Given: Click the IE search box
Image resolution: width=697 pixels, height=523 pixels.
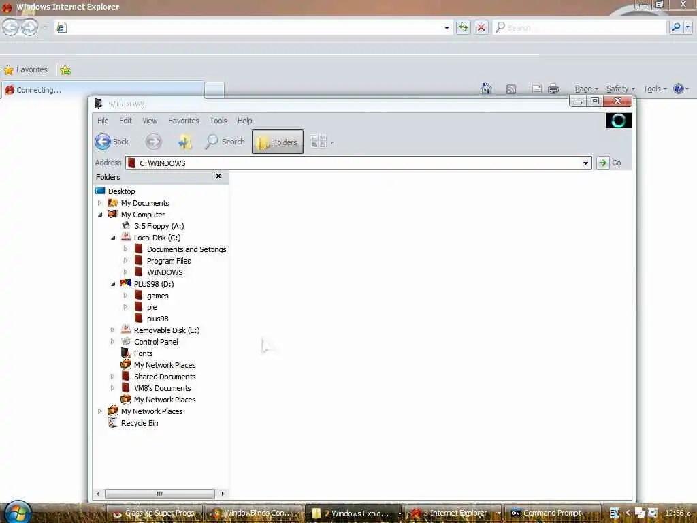Looking at the screenshot, I should [x=580, y=27].
